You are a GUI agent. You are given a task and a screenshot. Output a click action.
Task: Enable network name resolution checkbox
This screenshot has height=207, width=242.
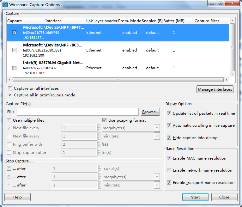[169, 170]
